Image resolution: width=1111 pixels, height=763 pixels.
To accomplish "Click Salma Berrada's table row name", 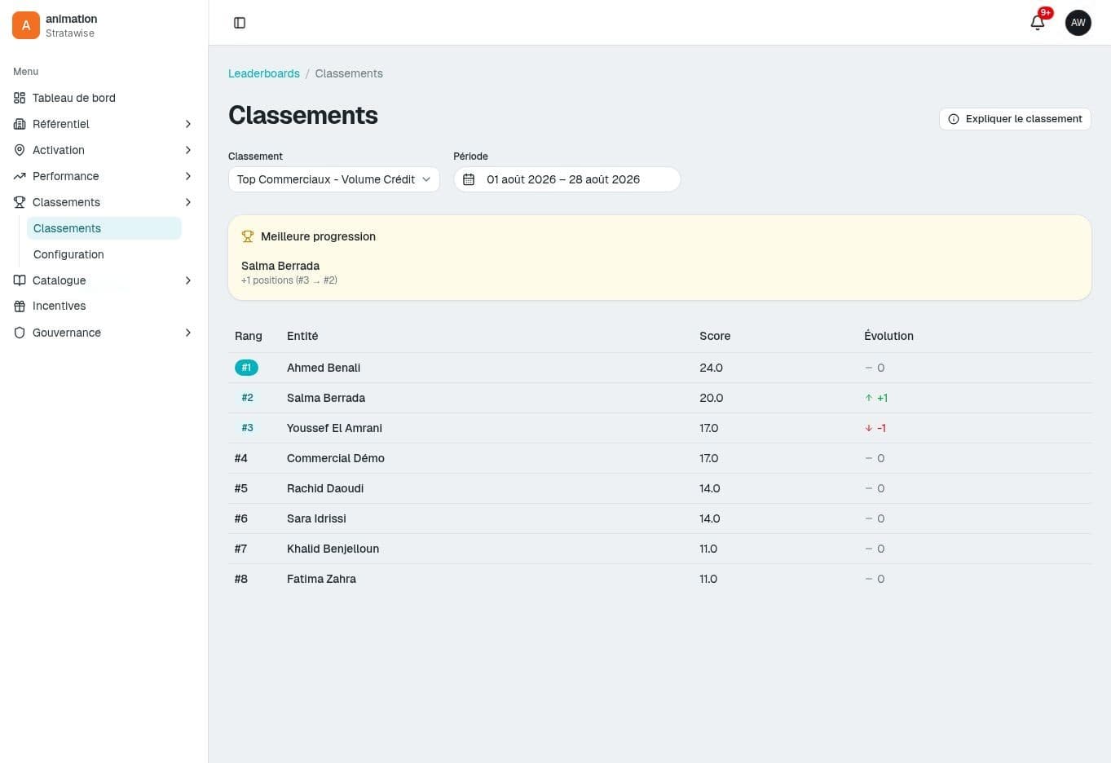I will [326, 398].
